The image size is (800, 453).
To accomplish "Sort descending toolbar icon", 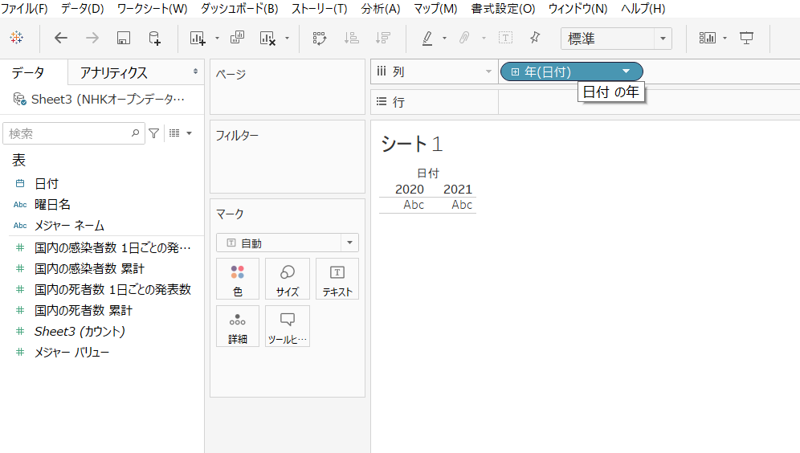I will [x=382, y=38].
